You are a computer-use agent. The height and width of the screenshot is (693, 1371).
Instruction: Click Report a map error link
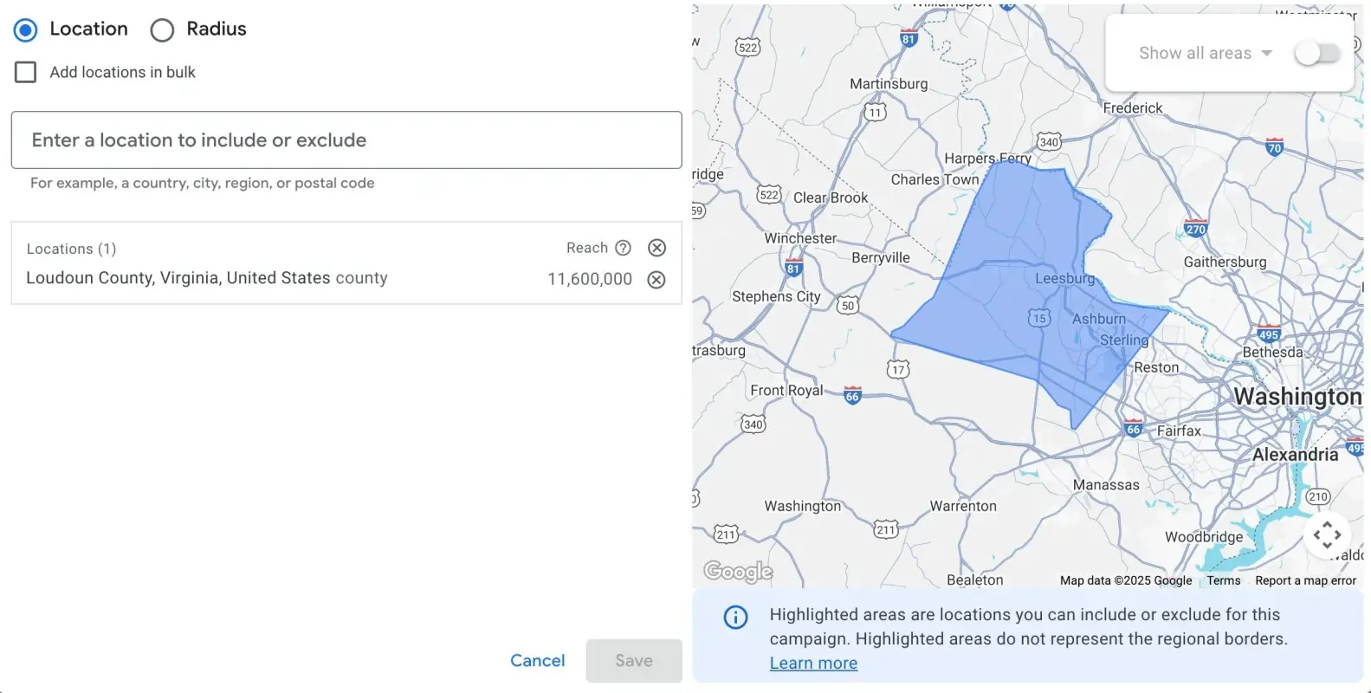1305,580
